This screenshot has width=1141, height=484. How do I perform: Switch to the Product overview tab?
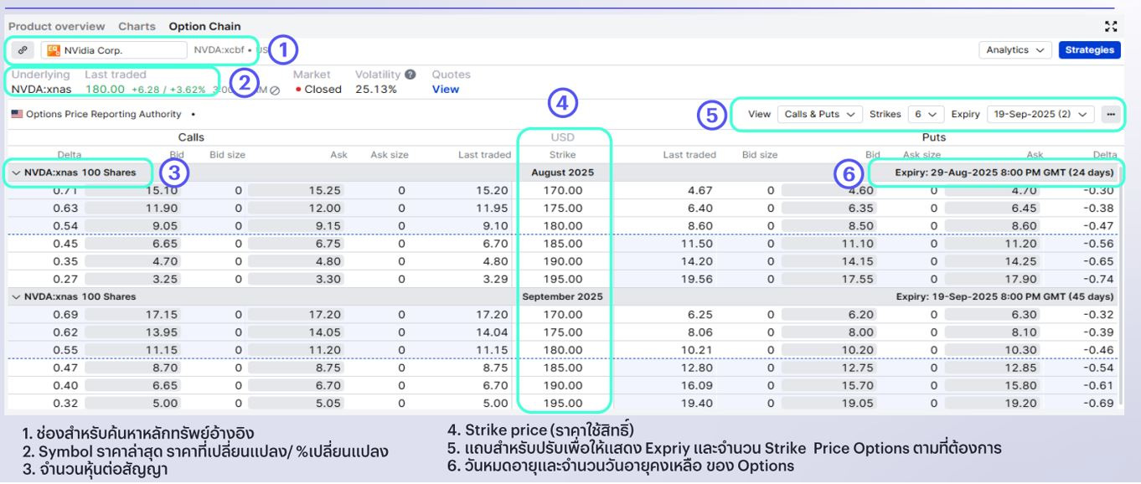57,27
